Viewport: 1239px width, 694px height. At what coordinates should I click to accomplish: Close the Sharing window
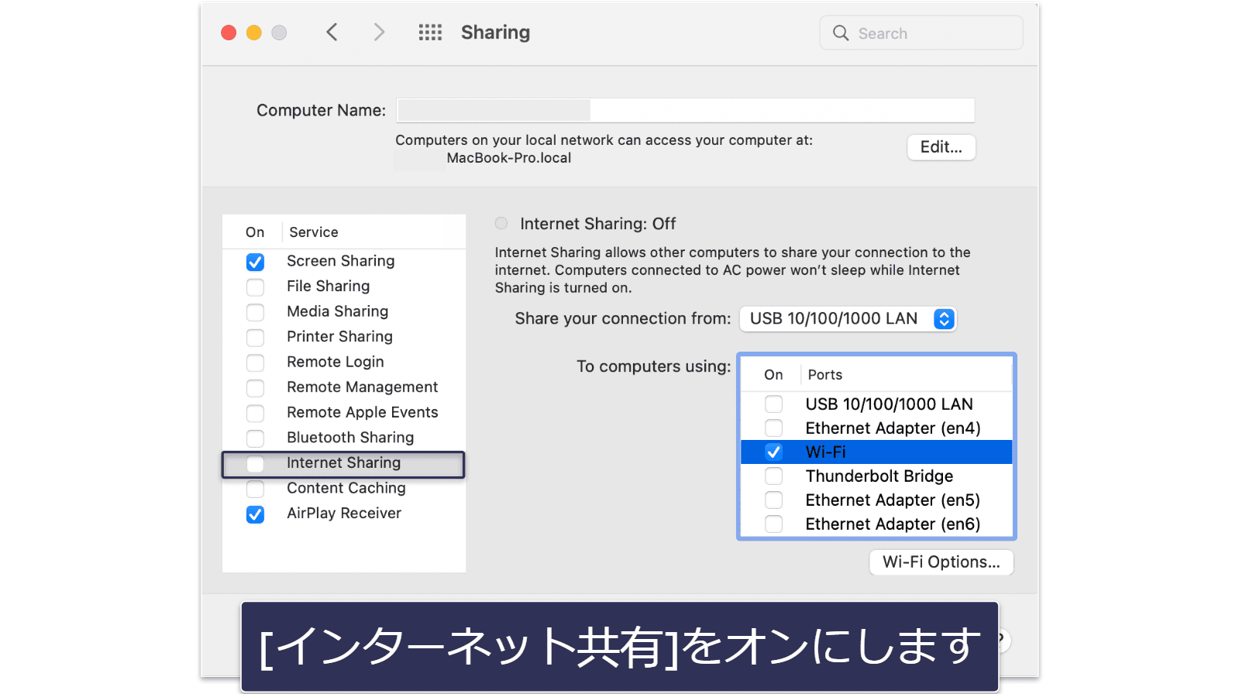tap(229, 33)
